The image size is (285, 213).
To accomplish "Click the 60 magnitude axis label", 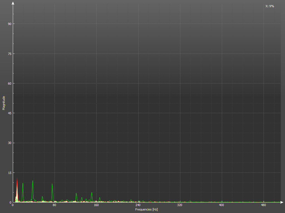I will point(9,83).
